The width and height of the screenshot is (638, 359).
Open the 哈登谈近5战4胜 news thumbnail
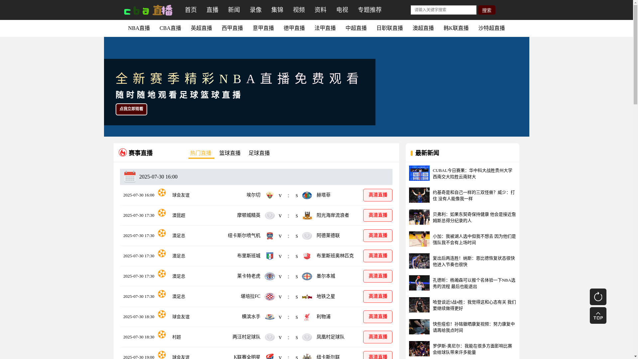point(419,305)
